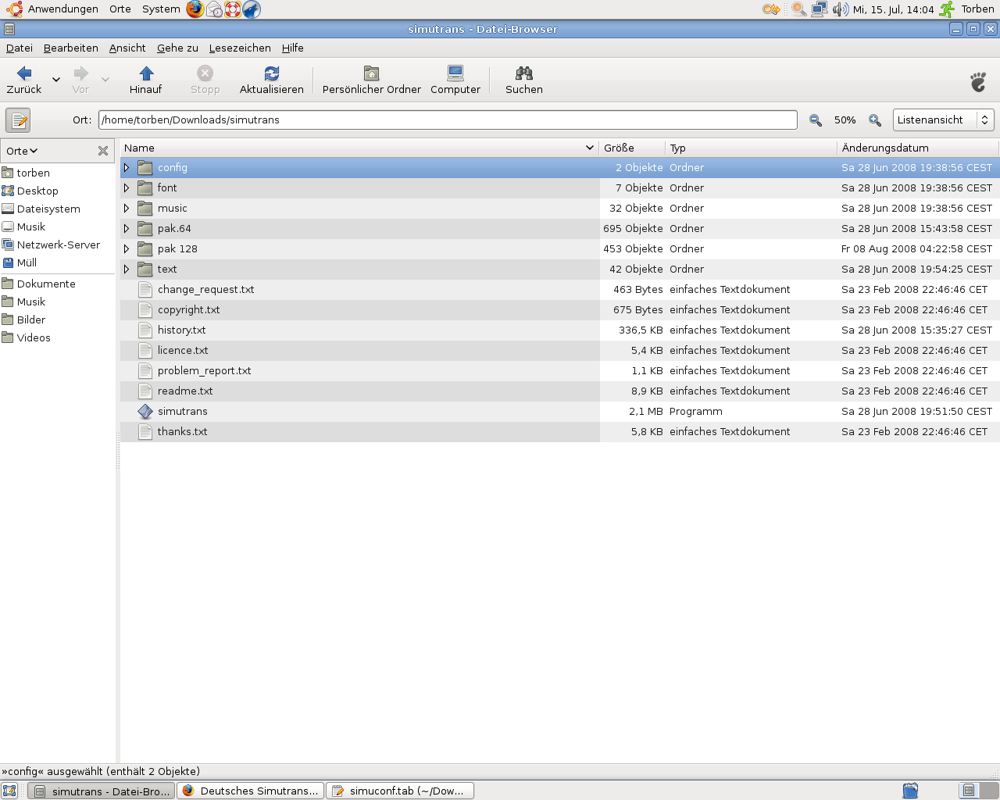Click the Computer toolbar icon
Screen dimensions: 1000x800
(x=455, y=73)
